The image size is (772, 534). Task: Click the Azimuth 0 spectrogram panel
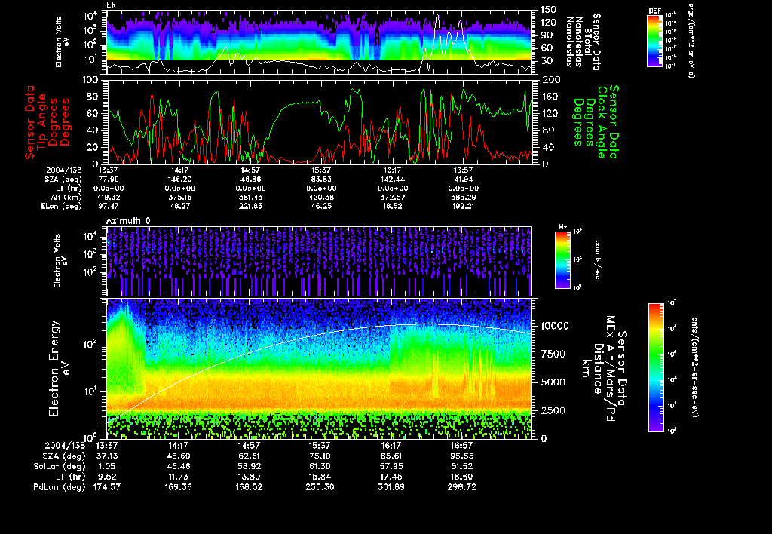[319, 261]
